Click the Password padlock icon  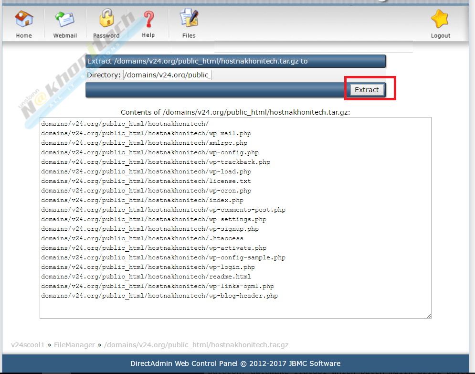106,19
